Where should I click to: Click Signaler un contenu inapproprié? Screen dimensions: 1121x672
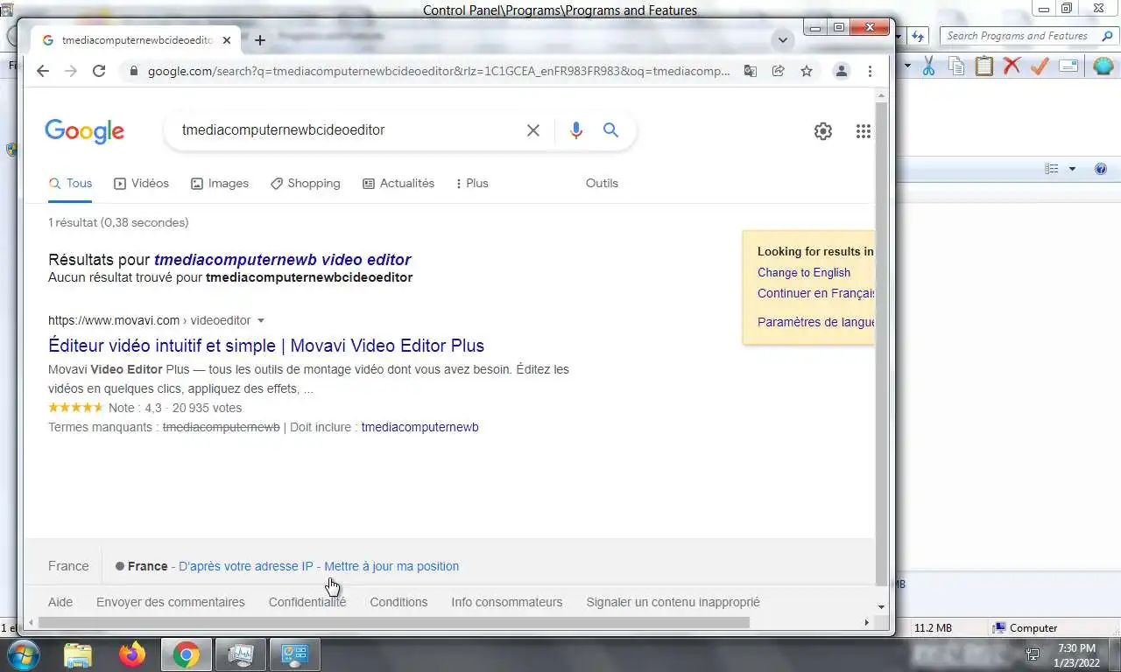673,602
